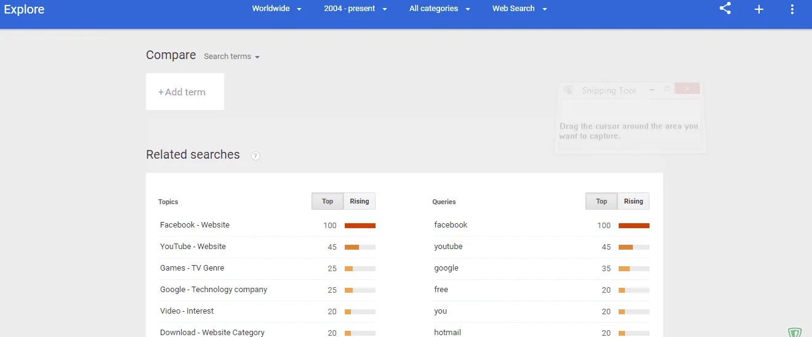The width and height of the screenshot is (812, 337).
Task: Open the google query
Action: point(446,268)
